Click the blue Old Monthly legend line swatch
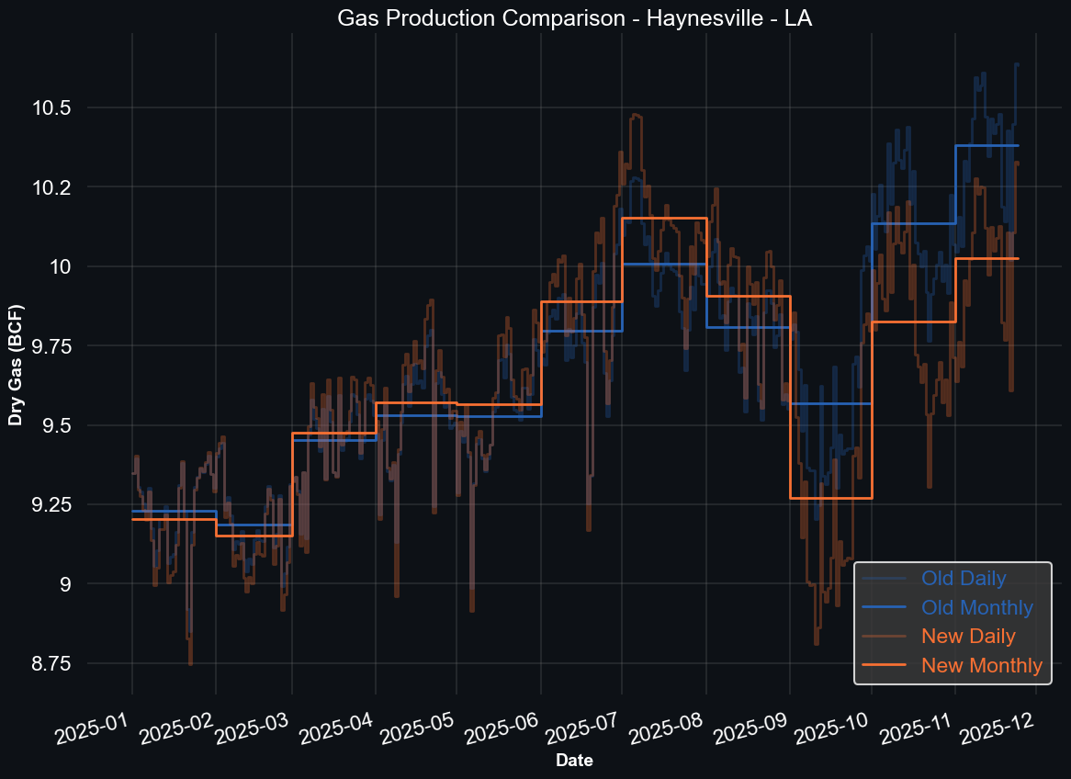 885,608
